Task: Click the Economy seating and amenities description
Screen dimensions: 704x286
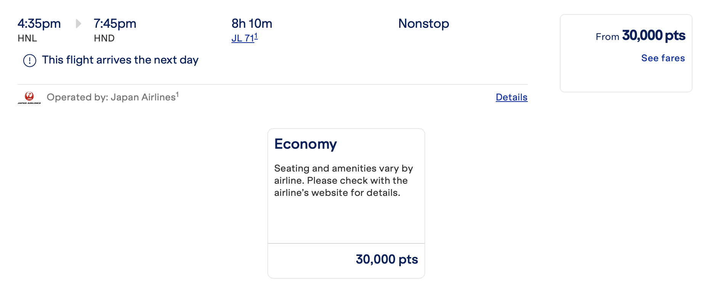Action: click(343, 181)
